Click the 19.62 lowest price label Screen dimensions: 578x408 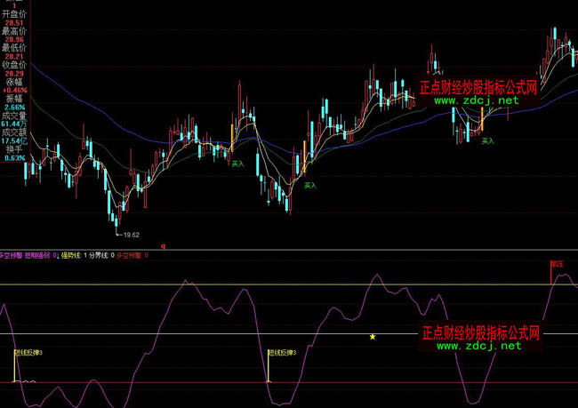132,234
